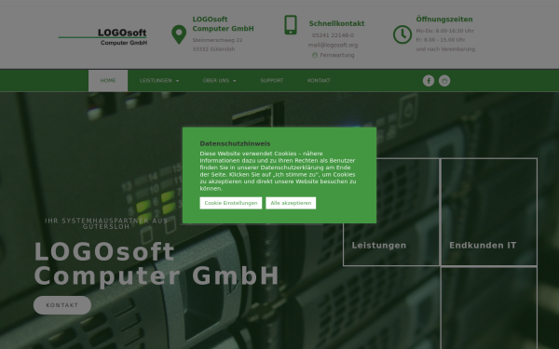Viewport: 559px width, 349px height.
Task: Open KONTAKT in navigation bar
Action: point(319,81)
